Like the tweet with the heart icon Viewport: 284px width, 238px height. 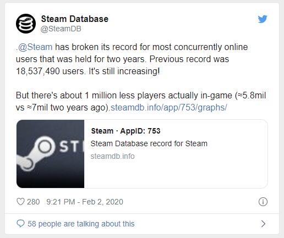pos(20,202)
